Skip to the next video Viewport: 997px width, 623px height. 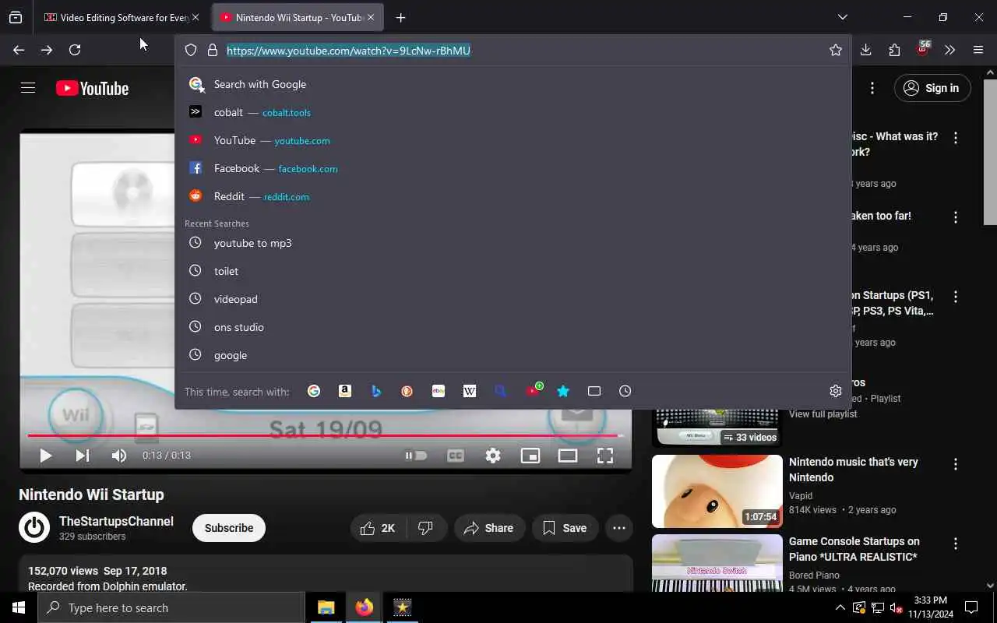tap(83, 456)
